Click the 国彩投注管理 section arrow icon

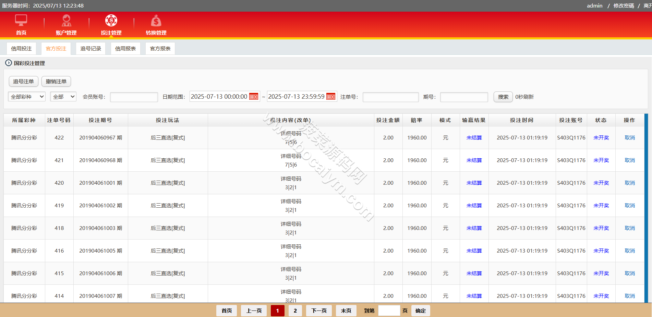pyautogui.click(x=9, y=63)
